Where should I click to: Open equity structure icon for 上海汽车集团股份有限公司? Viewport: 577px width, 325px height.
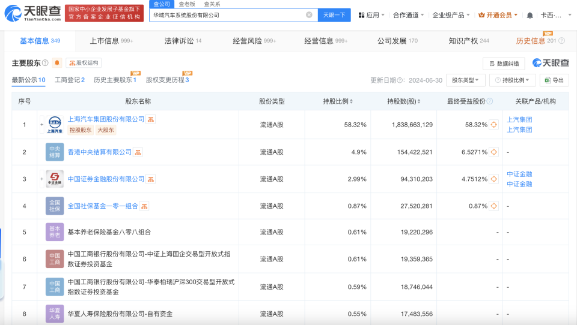point(150,119)
